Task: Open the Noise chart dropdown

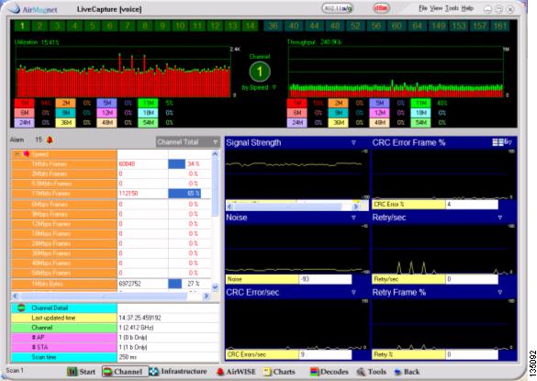Action: click(353, 218)
